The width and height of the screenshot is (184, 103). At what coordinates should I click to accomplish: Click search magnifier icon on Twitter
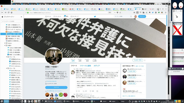(131, 17)
